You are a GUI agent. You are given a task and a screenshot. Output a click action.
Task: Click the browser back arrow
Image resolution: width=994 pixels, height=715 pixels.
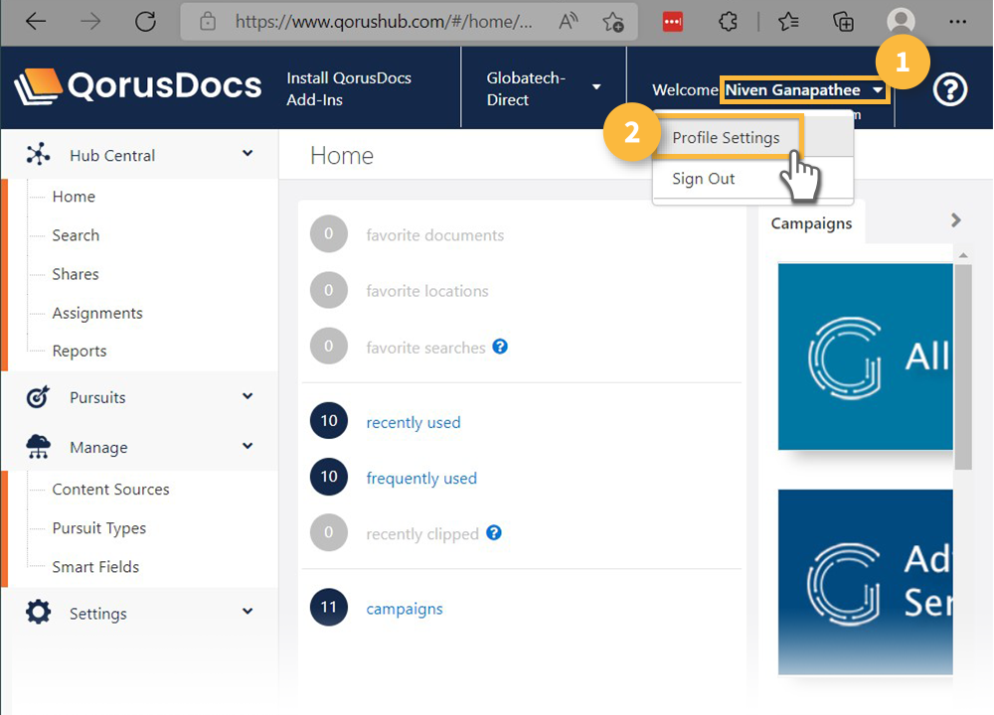tap(37, 21)
